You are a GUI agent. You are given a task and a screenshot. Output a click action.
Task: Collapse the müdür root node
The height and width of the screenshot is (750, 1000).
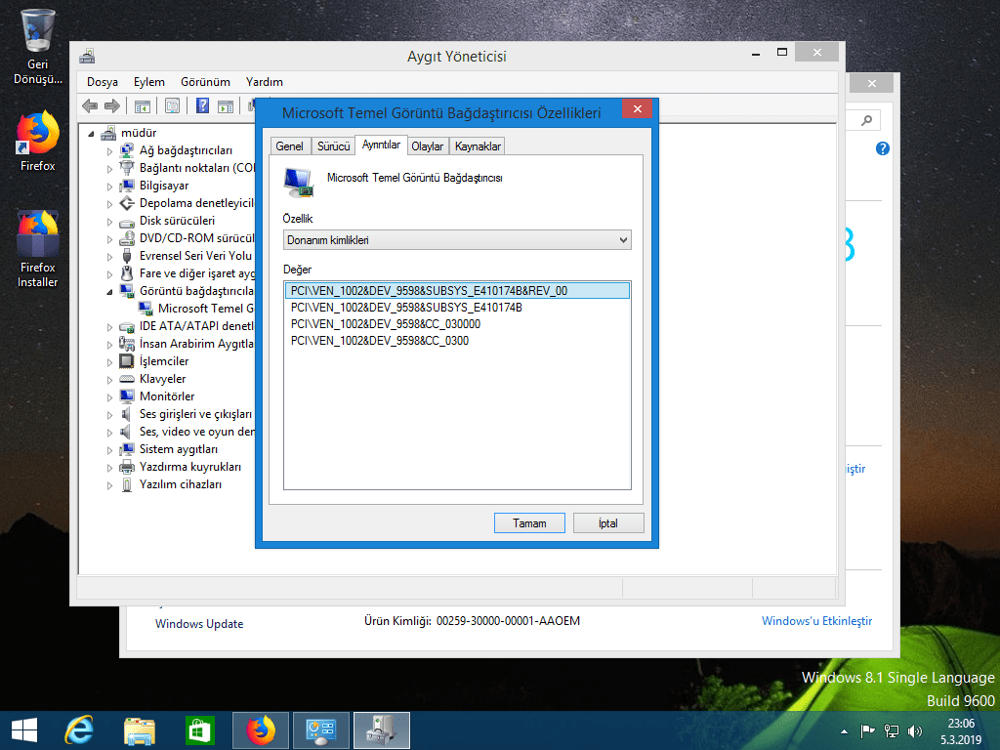point(91,133)
